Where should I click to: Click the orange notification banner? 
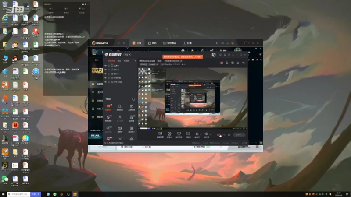tap(183, 57)
